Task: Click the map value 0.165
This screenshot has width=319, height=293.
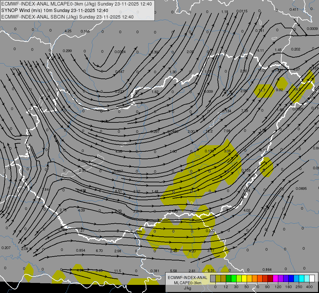Action: pos(85,31)
